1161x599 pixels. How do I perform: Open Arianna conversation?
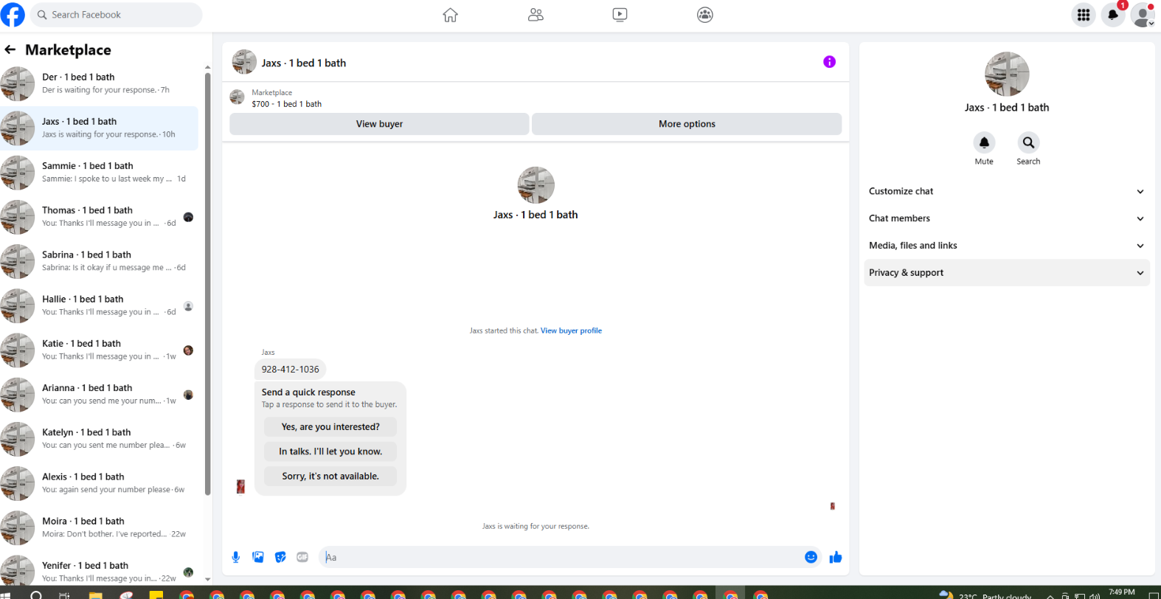(99, 394)
